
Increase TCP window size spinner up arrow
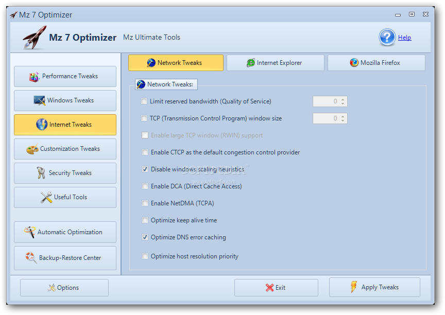point(343,116)
